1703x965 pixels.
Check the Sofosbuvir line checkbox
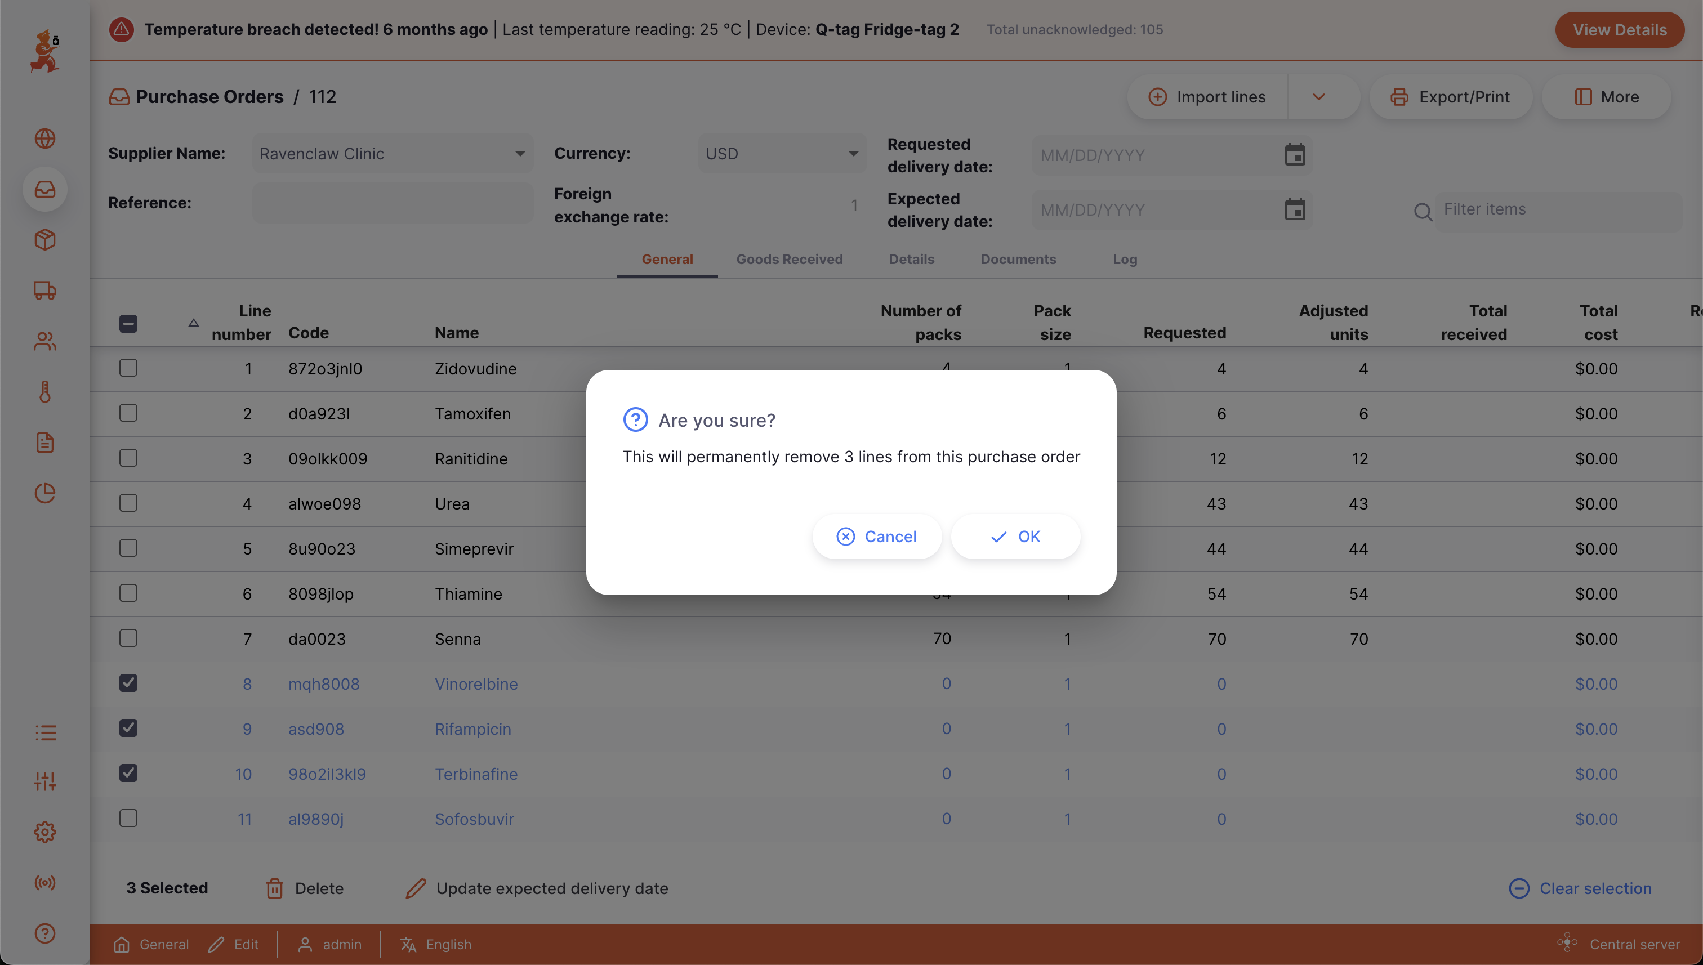[x=128, y=819]
